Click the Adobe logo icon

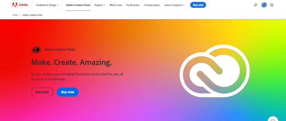[15, 5]
